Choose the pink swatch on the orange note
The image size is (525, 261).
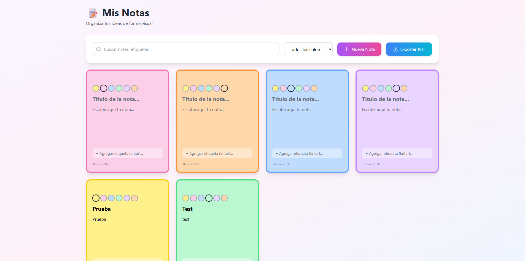[193, 88]
